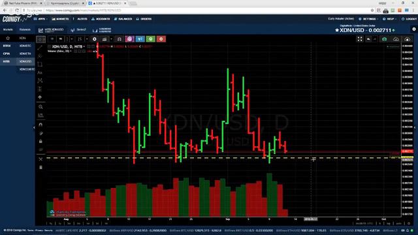Image resolution: width=418 pixels, height=235 pixels.
Task: Click the XDN market search field
Action: pos(25,38)
